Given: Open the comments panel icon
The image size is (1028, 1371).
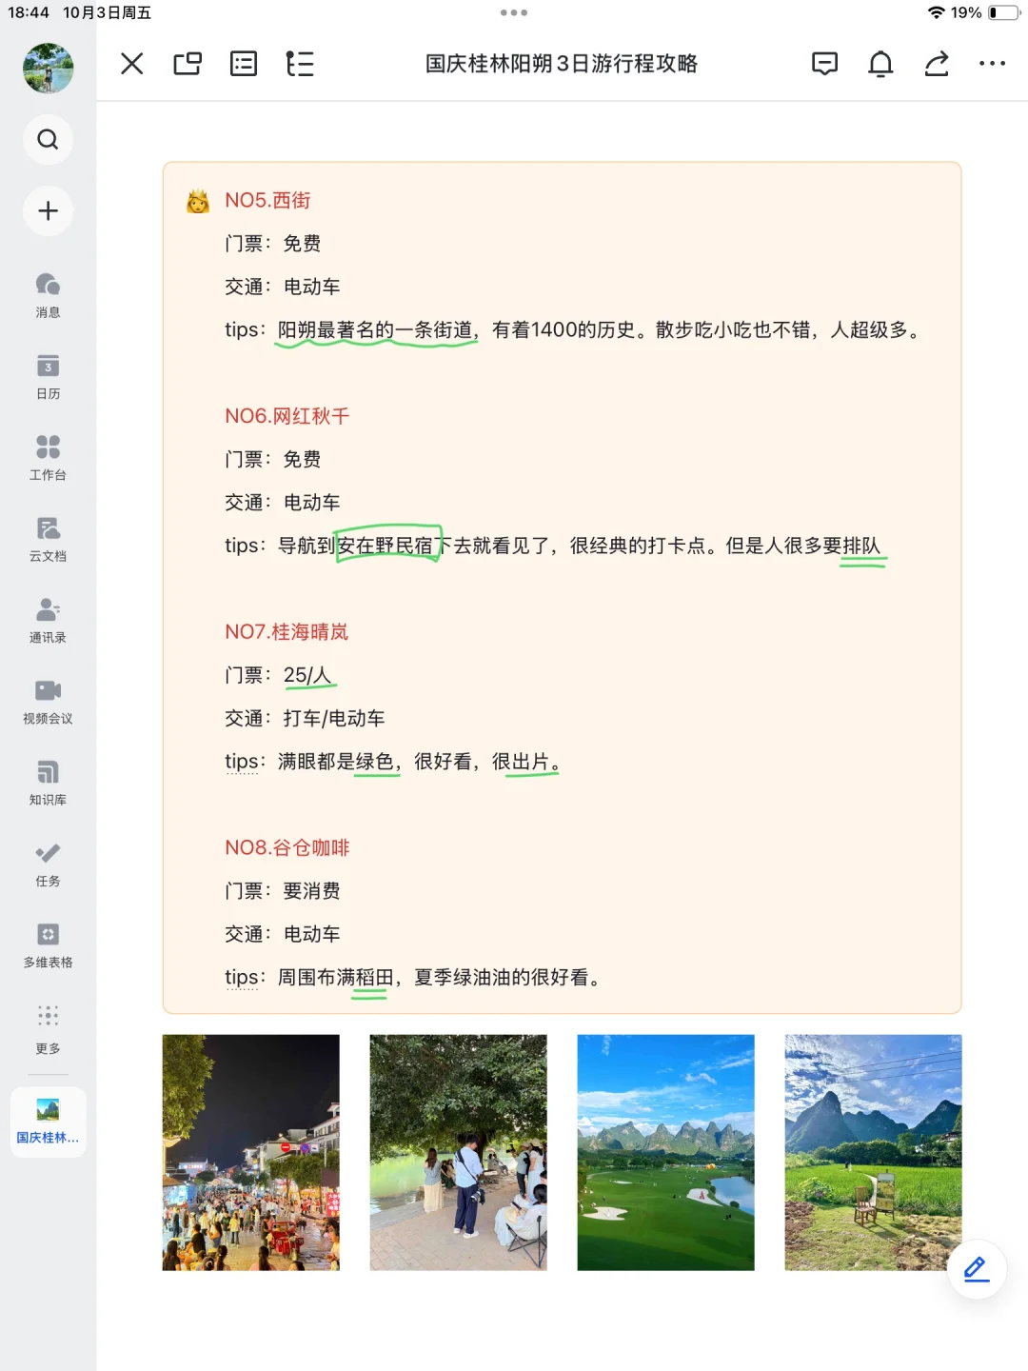Looking at the screenshot, I should tap(825, 64).
